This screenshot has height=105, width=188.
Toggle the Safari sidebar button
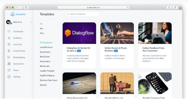tap(26, 7)
